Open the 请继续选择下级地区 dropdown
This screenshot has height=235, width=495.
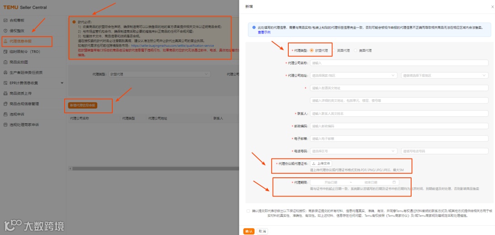click(x=445, y=76)
